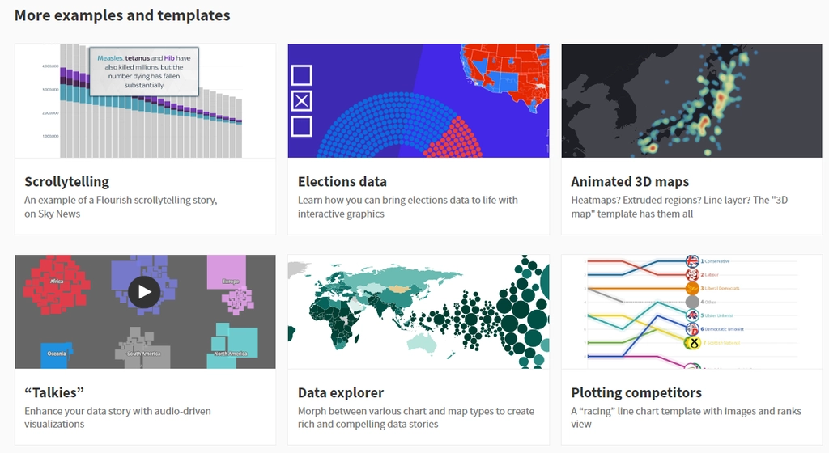Open the Plotting competitors line chart thumbnail
Screen dimensions: 829x453
coord(691,311)
